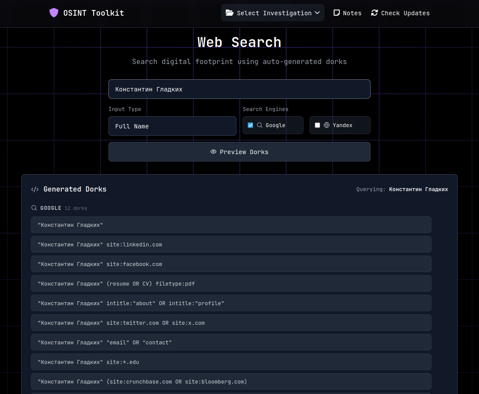Viewport: 479px width, 394px height.
Task: Open the Notes menu item
Action: [347, 13]
